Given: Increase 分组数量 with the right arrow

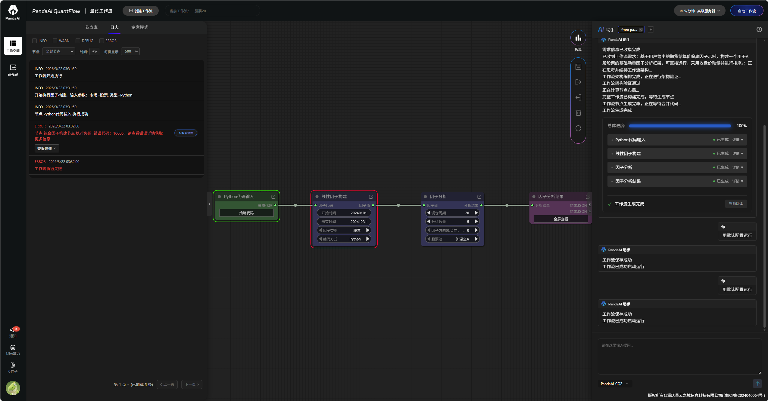Looking at the screenshot, I should click(476, 222).
